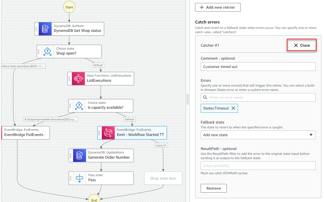Grab the drag handle of Generate Order Number
Viewport: 324px width, 202px height.
pos(71,155)
